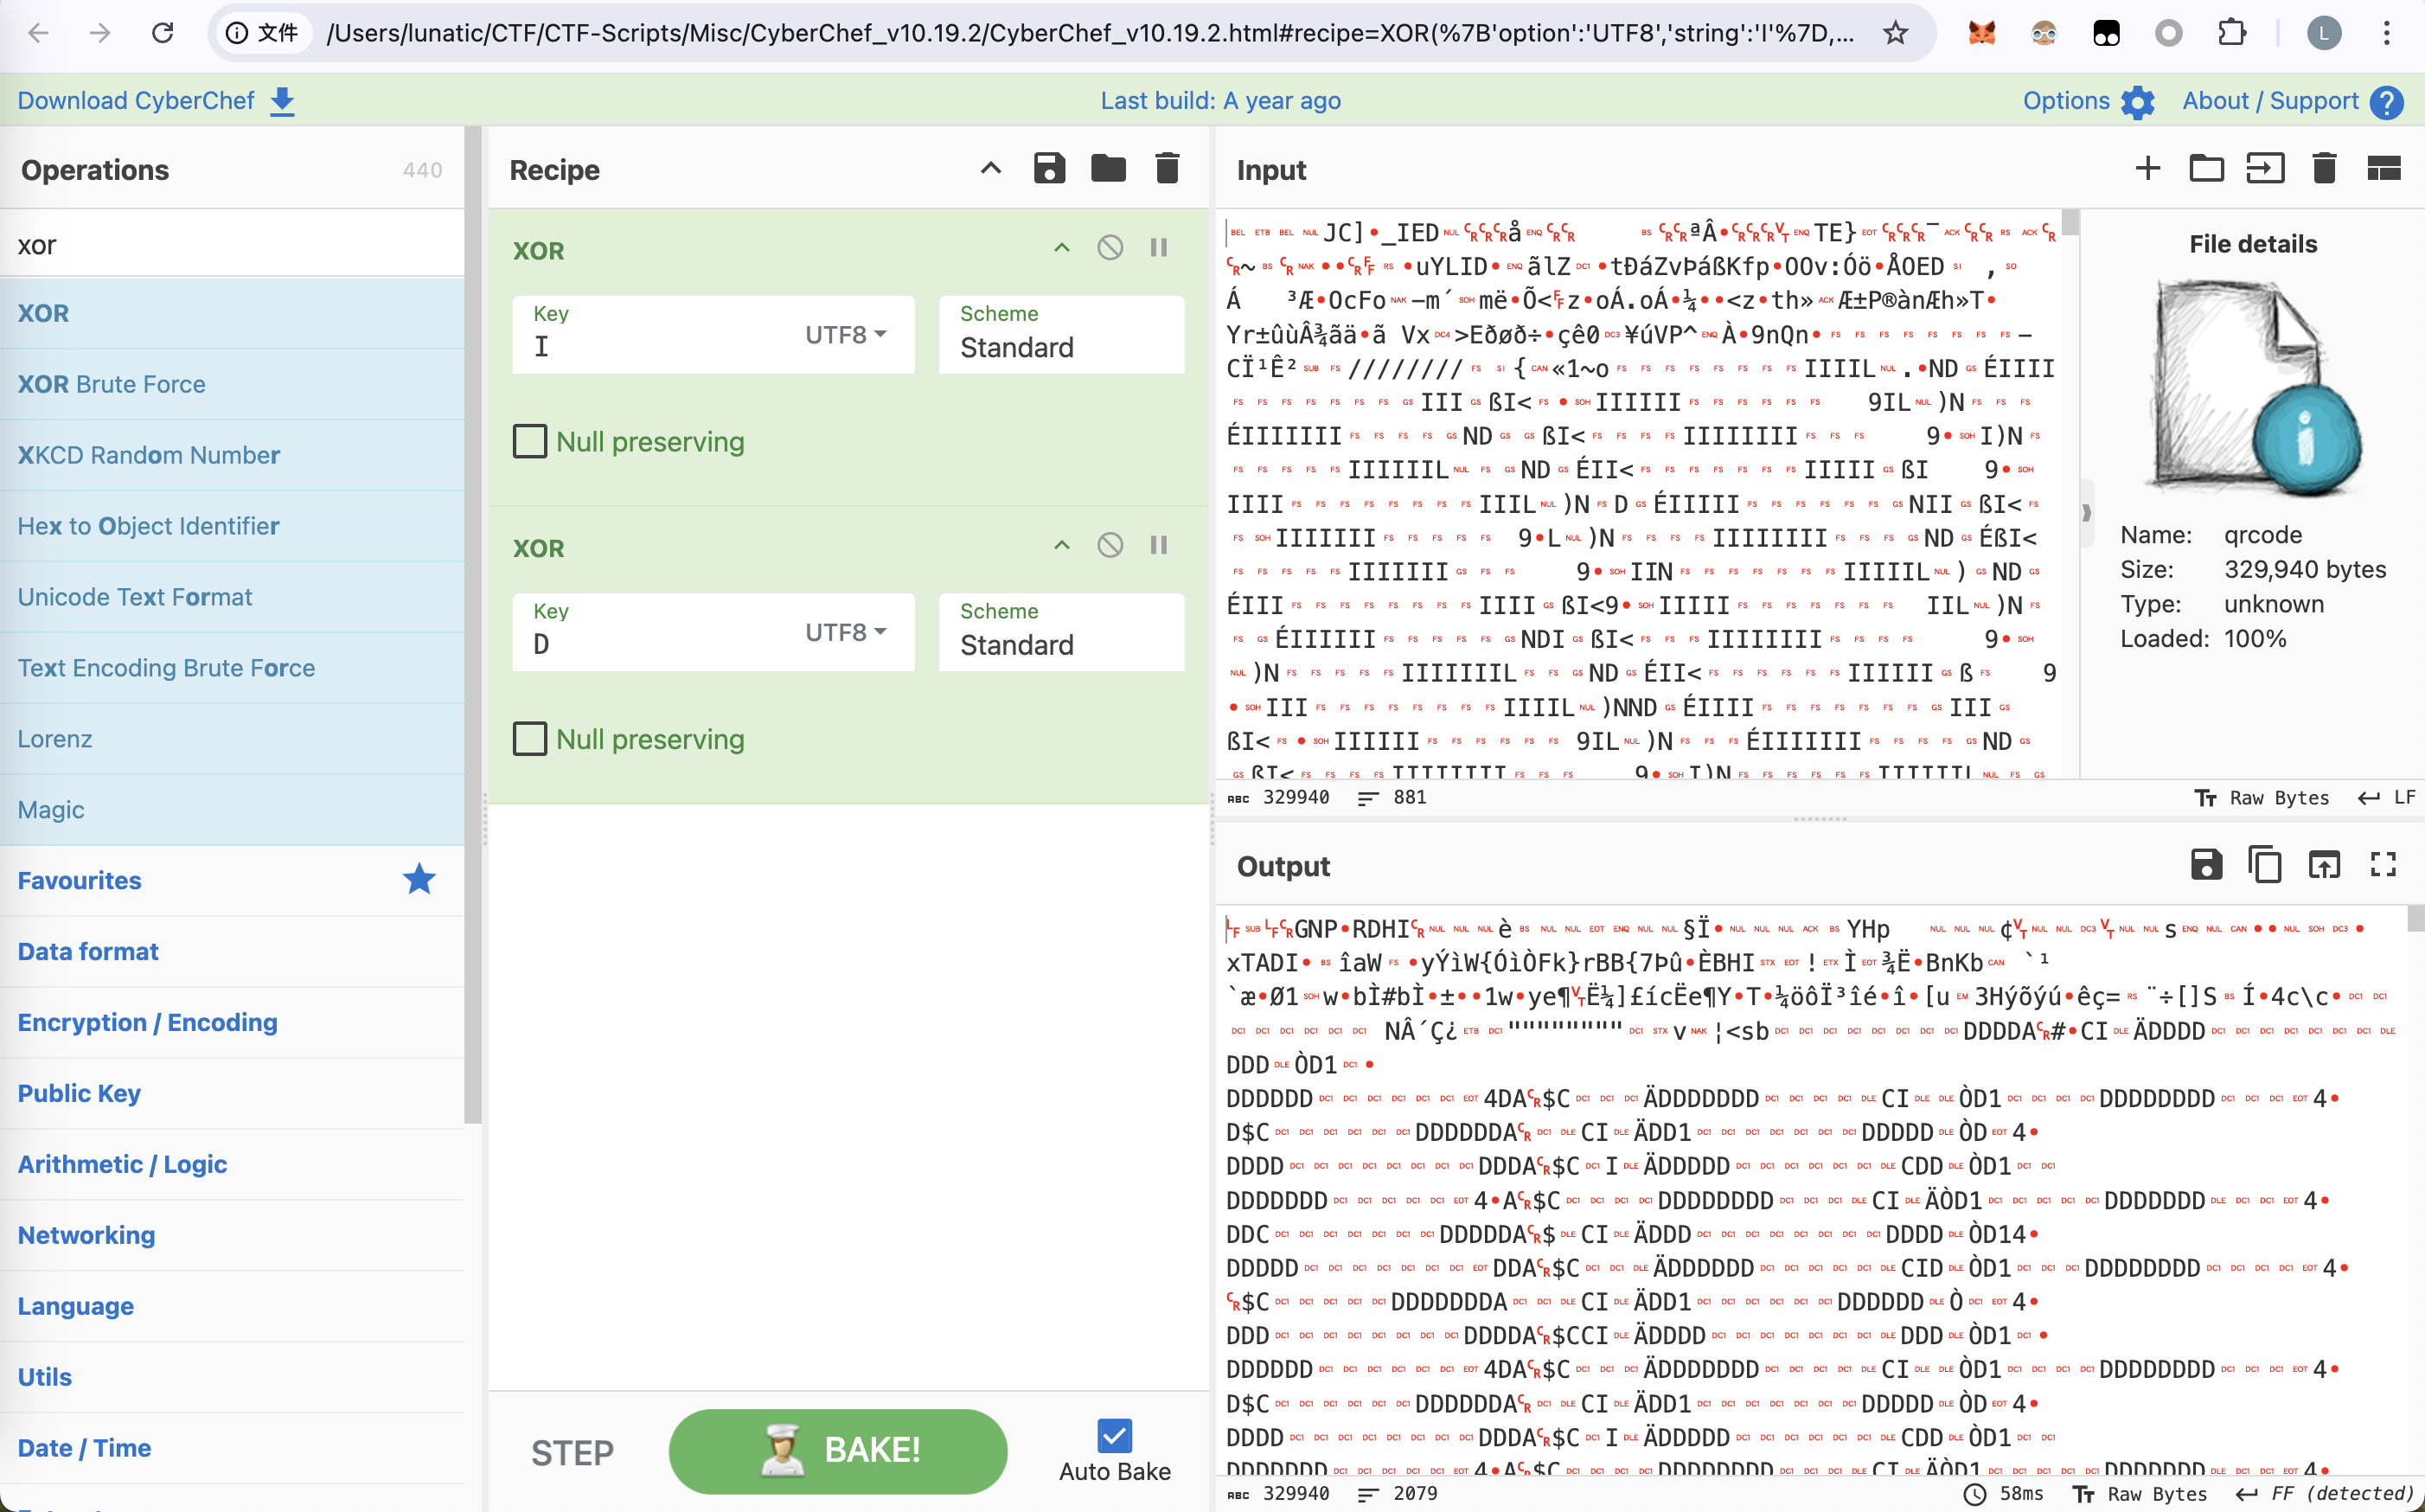Tick Null preserving on the second XOR
Screen dimensions: 2425x1512
(x=530, y=739)
